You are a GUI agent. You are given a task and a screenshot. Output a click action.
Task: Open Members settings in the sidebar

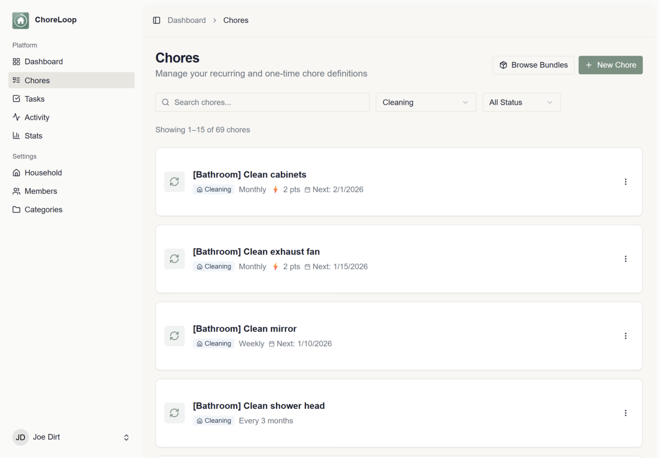71,191
